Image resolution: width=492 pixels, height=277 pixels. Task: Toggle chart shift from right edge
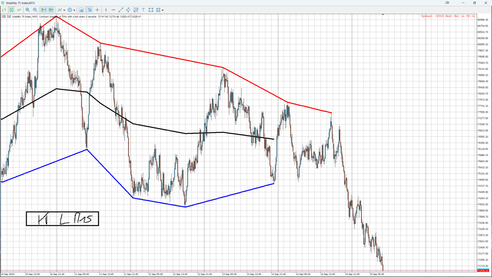click(51, 10)
